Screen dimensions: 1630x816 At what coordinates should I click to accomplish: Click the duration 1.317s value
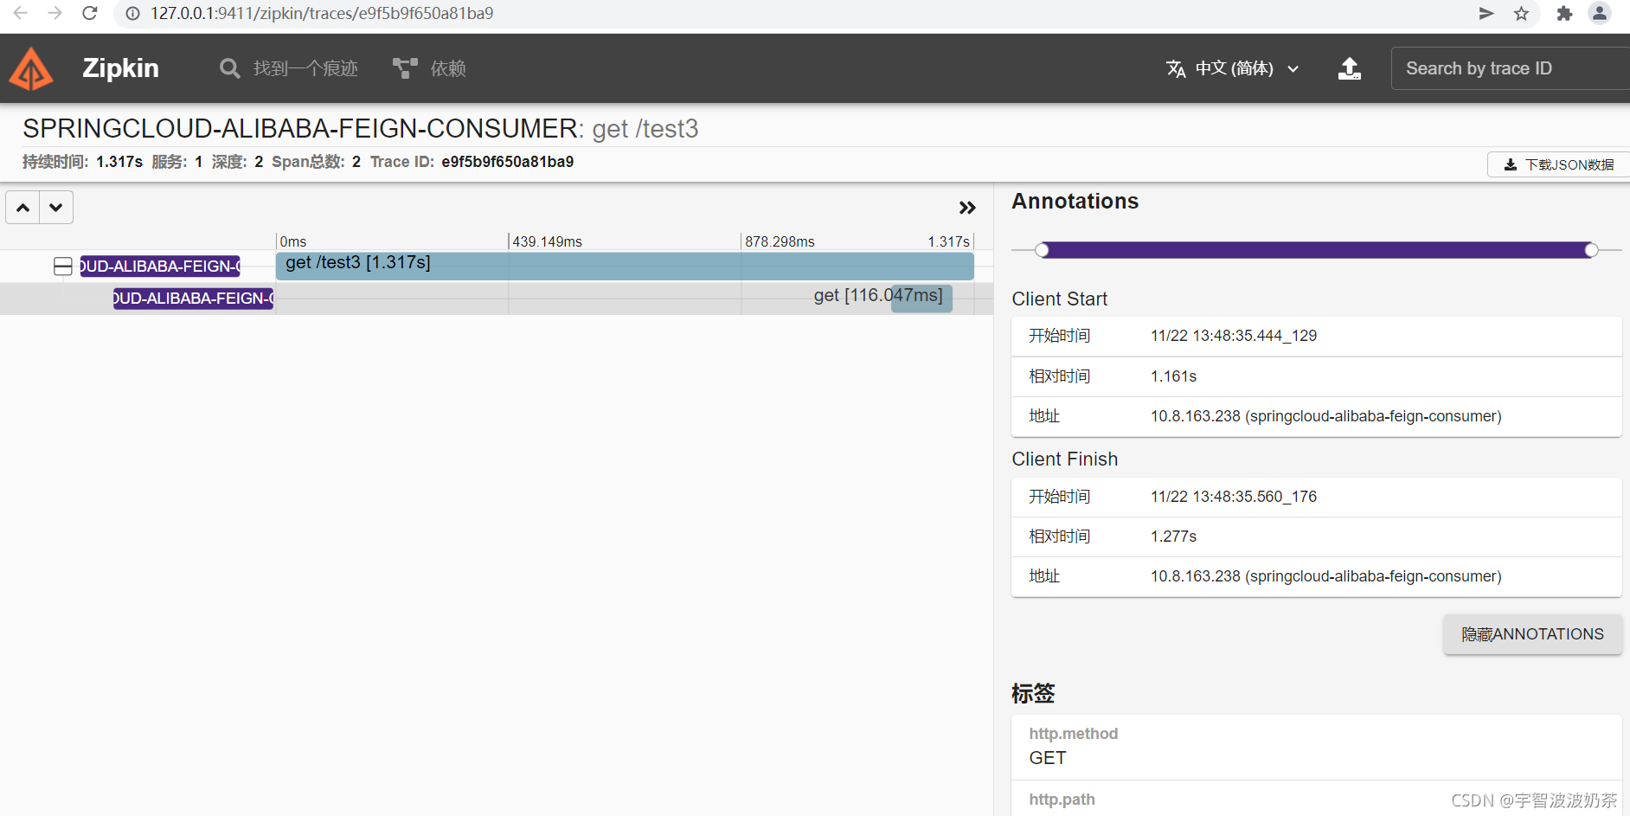coord(119,162)
